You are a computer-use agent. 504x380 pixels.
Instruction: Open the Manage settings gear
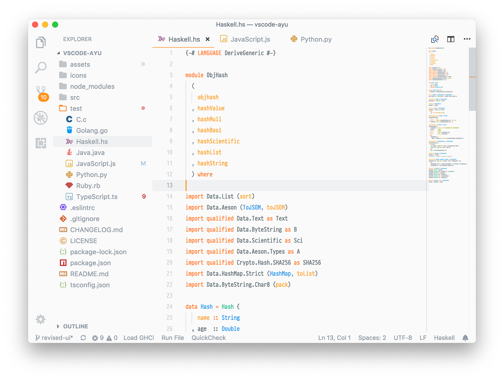tap(41, 319)
